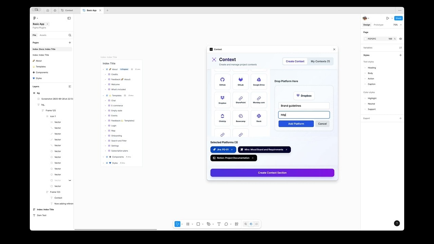Click the FCFCFC page color swatch
The height and width of the screenshot is (244, 434).
[366, 39]
